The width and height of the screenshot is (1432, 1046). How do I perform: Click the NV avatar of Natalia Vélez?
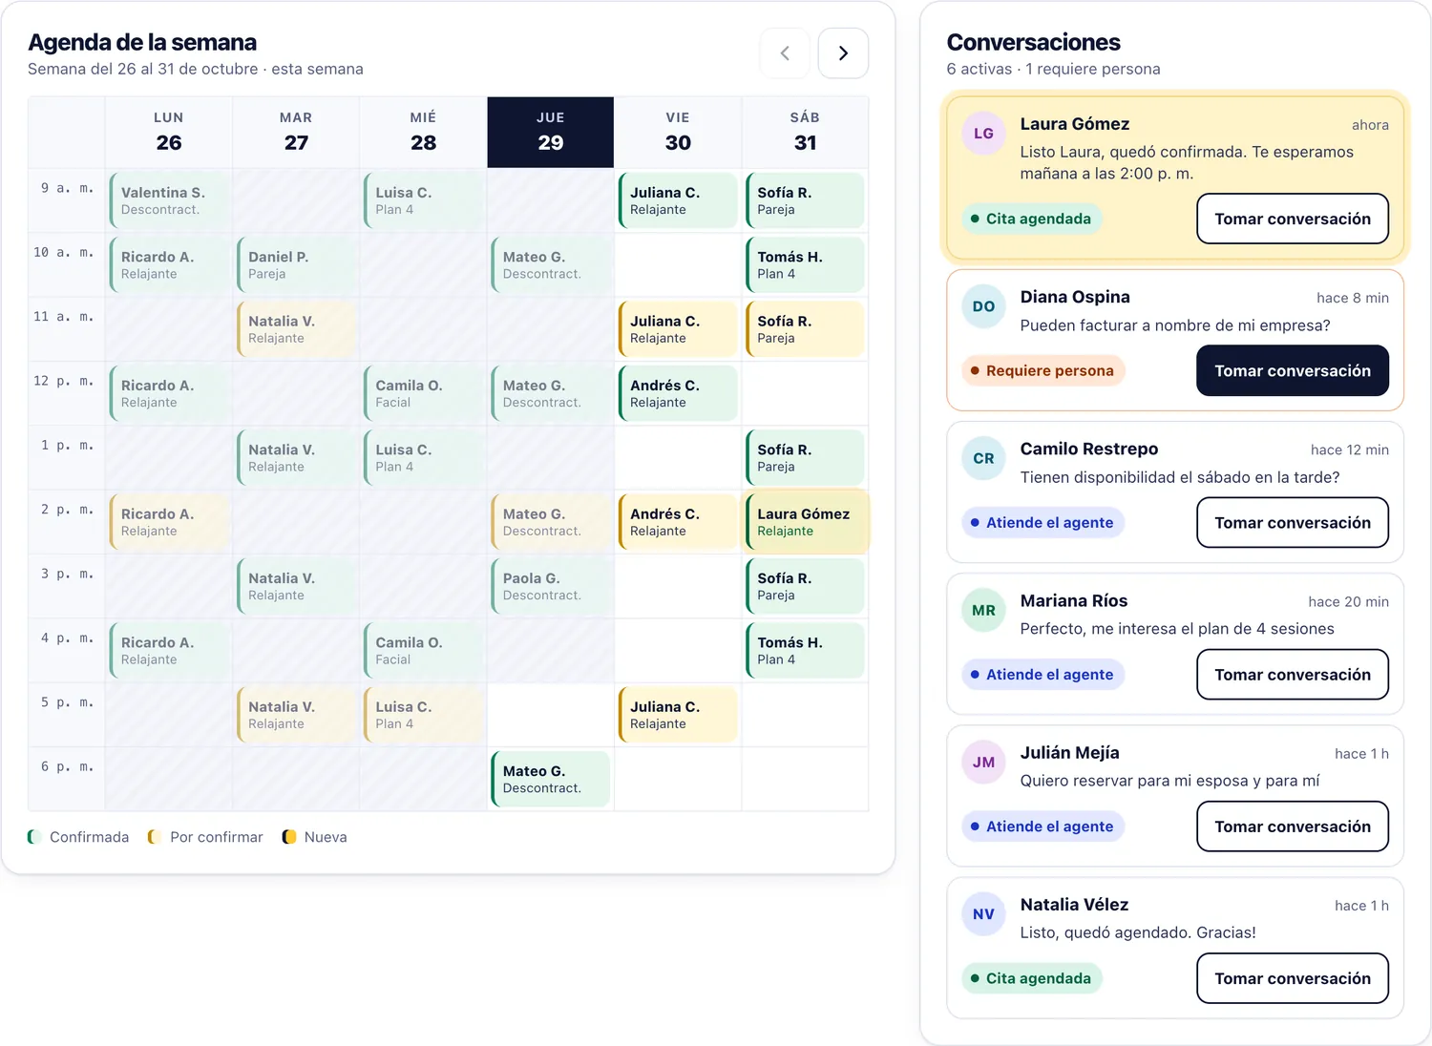983,913
